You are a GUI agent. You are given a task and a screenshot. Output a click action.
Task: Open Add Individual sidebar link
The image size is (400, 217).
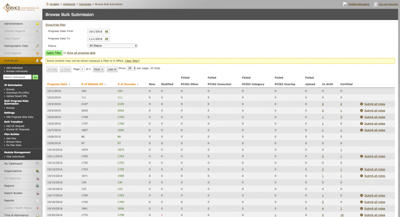(14, 68)
